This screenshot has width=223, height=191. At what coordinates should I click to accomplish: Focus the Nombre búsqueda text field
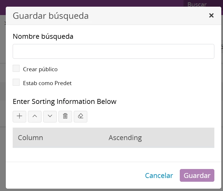point(114,51)
